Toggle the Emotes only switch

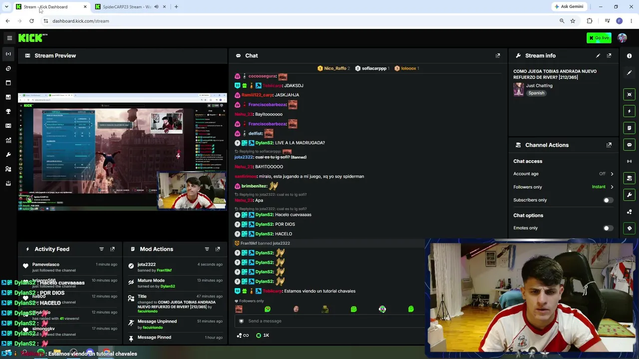(x=607, y=228)
